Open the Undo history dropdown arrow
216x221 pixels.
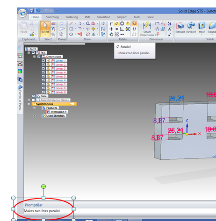[43, 11]
